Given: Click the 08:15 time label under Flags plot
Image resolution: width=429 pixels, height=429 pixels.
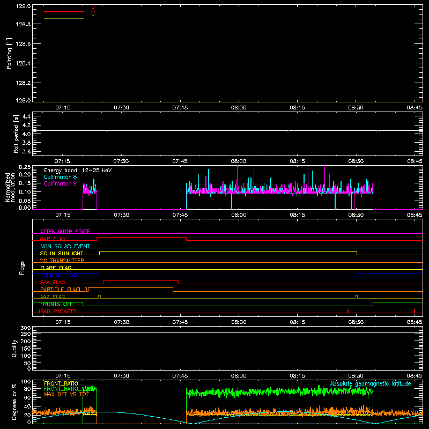Looking at the screenshot, I should (x=298, y=322).
